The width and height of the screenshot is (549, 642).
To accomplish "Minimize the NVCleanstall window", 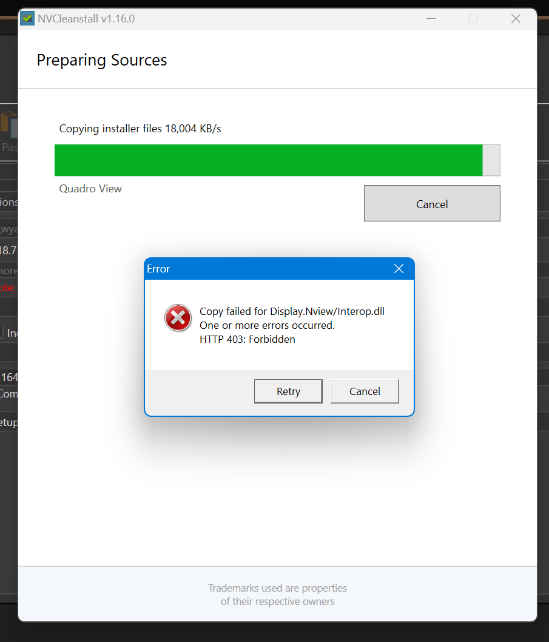I will click(431, 18).
